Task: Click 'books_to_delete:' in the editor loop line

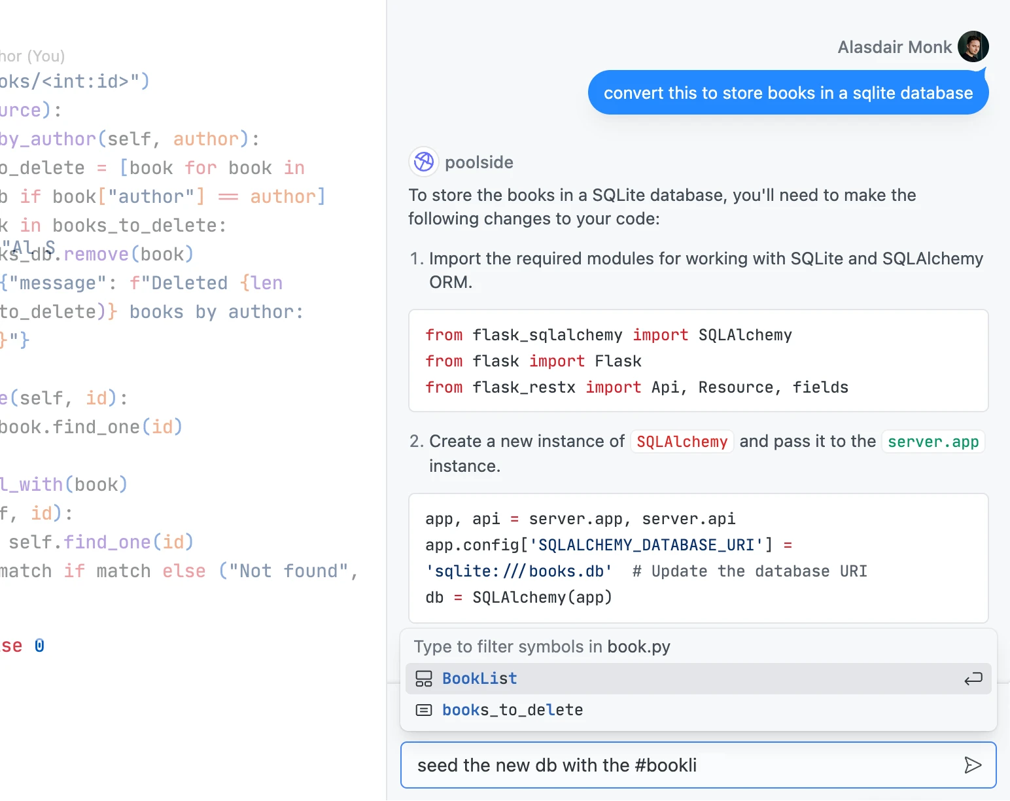Action: click(139, 225)
